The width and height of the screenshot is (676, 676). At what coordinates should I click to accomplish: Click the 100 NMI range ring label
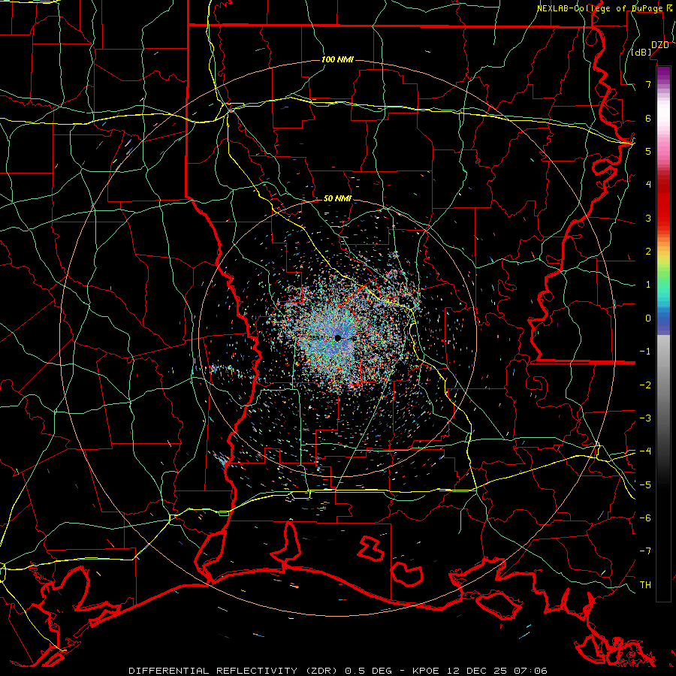[337, 59]
